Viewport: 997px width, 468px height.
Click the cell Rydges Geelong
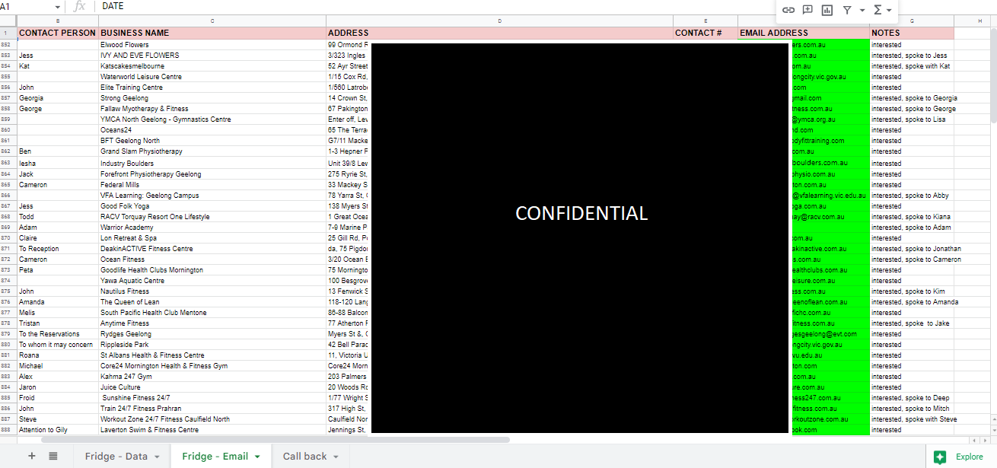click(x=212, y=334)
